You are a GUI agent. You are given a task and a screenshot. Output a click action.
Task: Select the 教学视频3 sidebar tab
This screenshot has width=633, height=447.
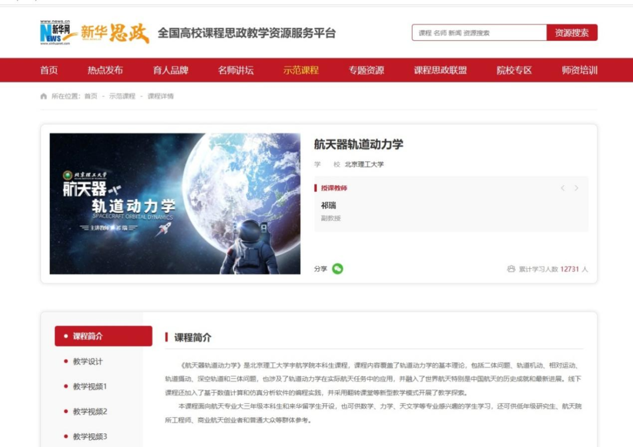pyautogui.click(x=90, y=436)
